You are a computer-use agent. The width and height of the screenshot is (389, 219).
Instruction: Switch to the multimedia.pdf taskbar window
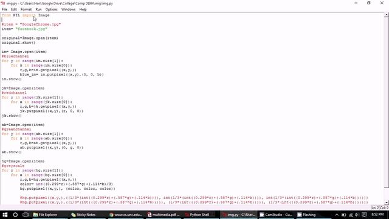tap(164, 215)
